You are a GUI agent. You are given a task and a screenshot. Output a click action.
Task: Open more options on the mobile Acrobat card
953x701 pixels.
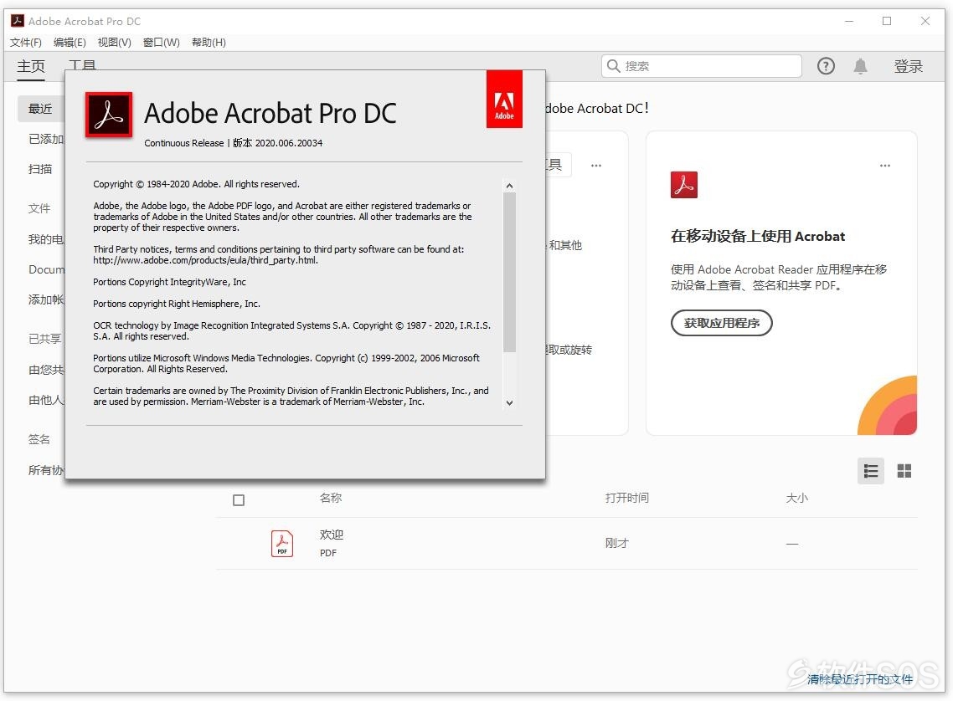pos(885,165)
